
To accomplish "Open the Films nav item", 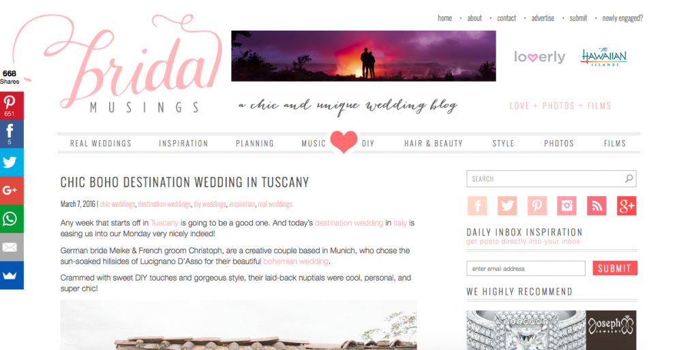I will tap(615, 143).
